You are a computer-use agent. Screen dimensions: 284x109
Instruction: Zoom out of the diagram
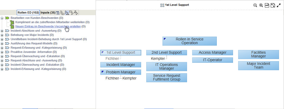tap(255, 5)
